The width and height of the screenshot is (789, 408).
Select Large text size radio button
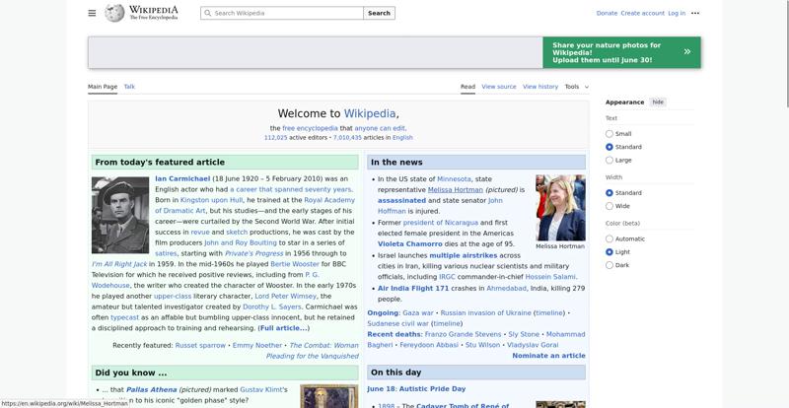(609, 160)
